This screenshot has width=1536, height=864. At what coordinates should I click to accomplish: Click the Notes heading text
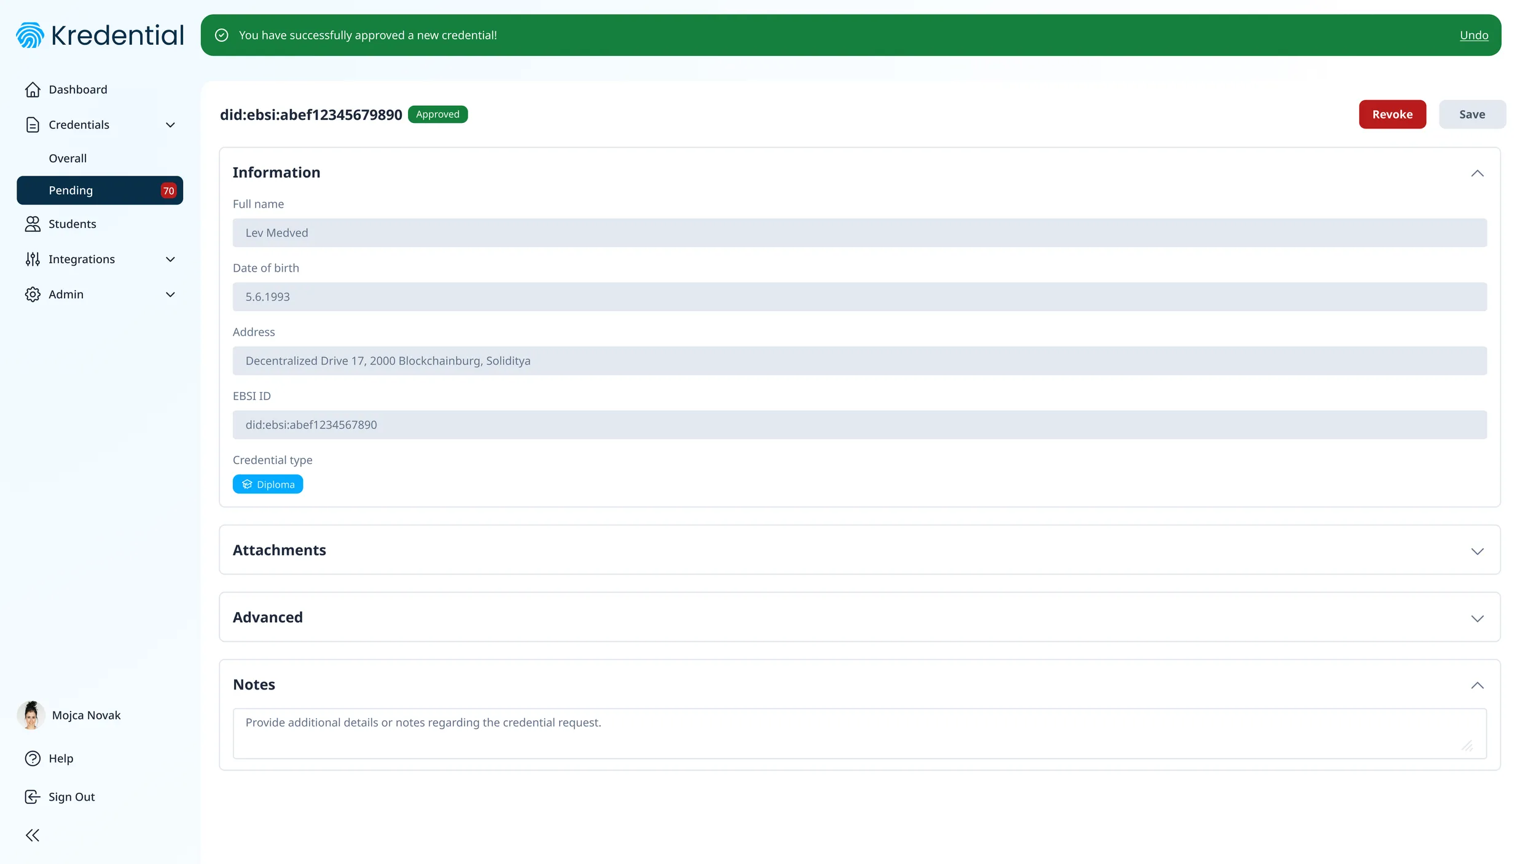pyautogui.click(x=254, y=685)
